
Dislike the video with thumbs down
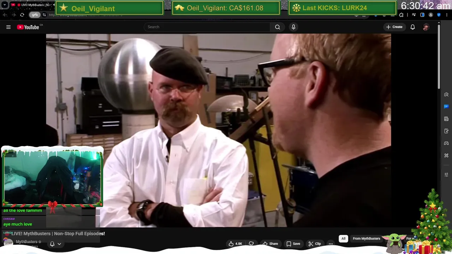coord(251,244)
